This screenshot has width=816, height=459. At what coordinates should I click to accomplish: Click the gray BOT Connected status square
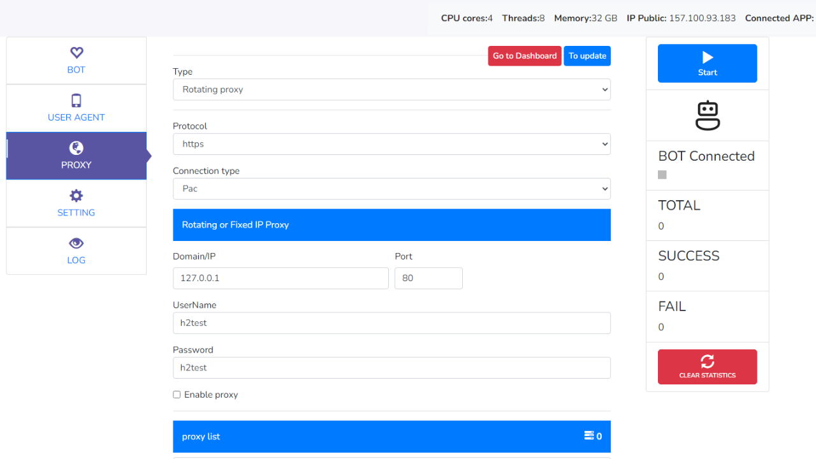click(662, 175)
